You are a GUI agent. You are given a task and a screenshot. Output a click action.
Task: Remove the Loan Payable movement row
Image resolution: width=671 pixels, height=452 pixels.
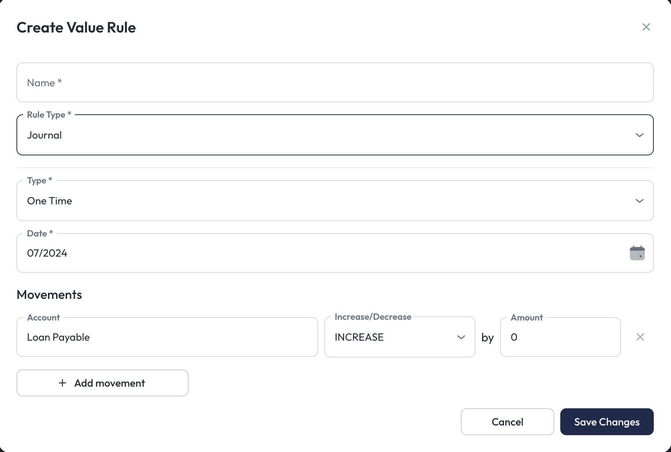pos(640,337)
